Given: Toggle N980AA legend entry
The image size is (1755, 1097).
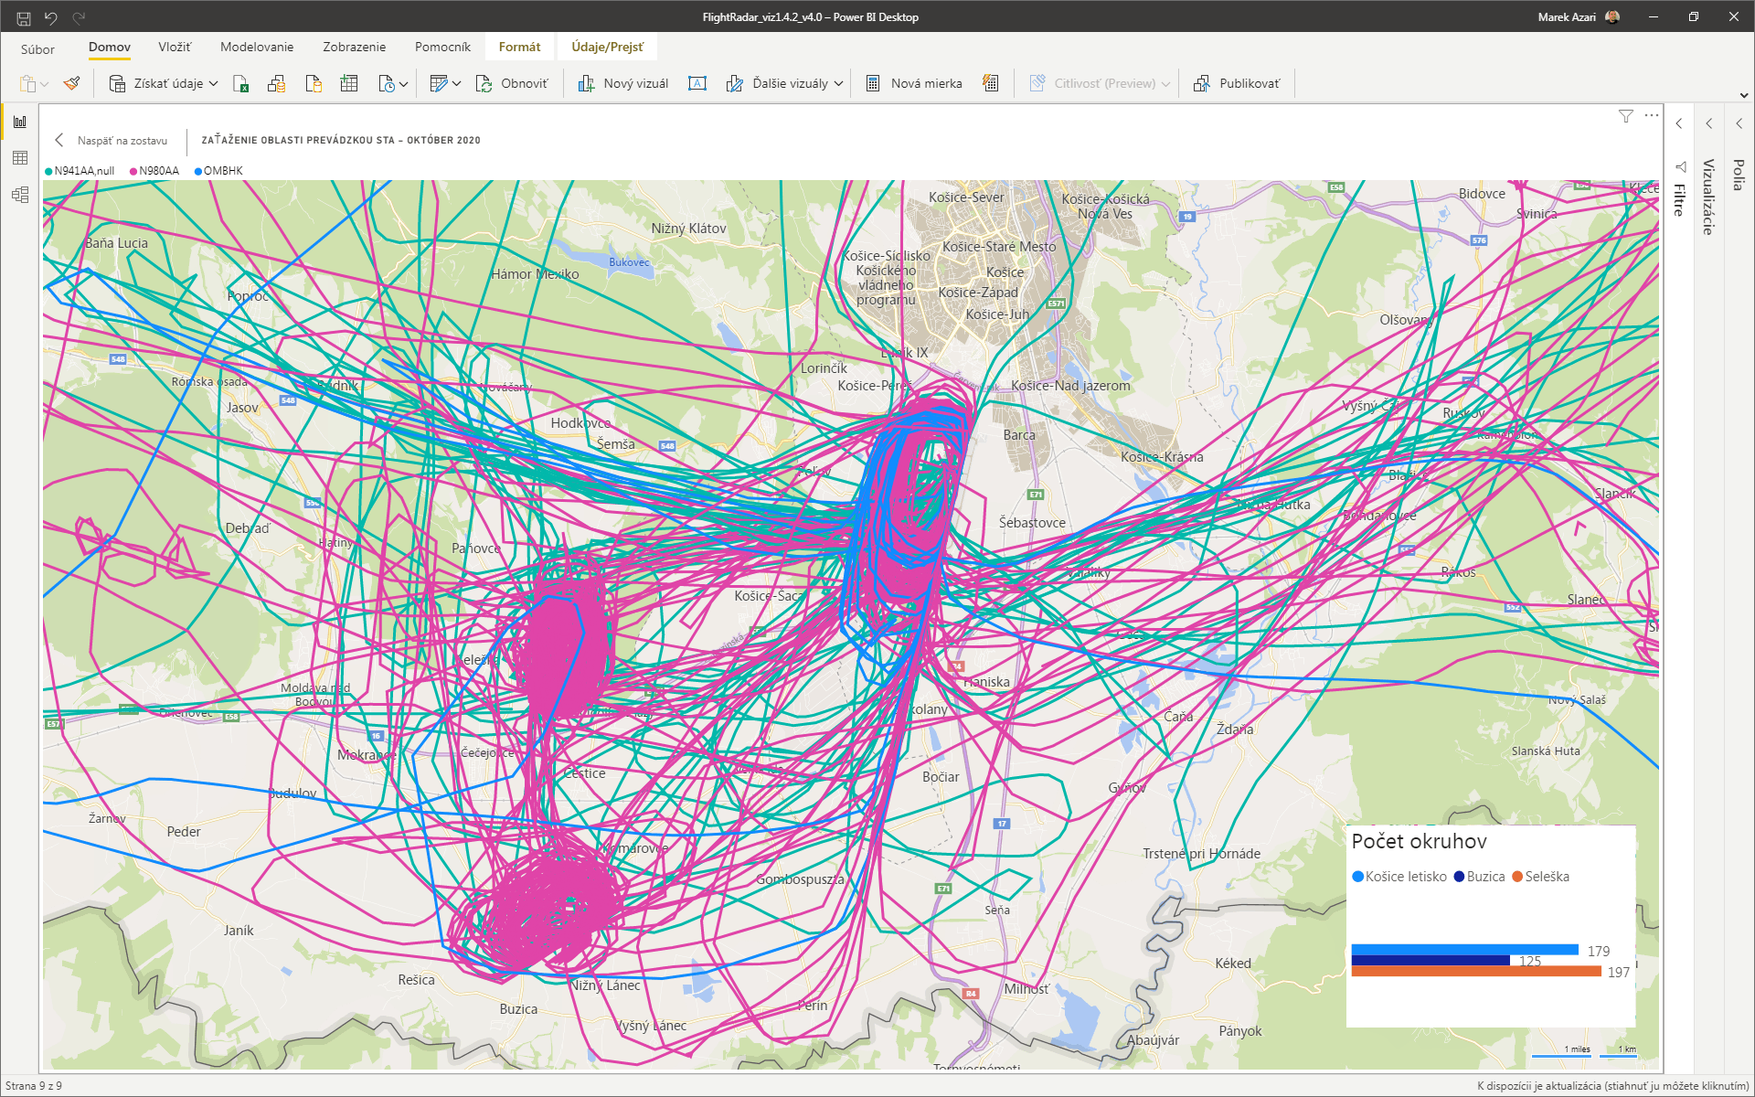Looking at the screenshot, I should 158,171.
